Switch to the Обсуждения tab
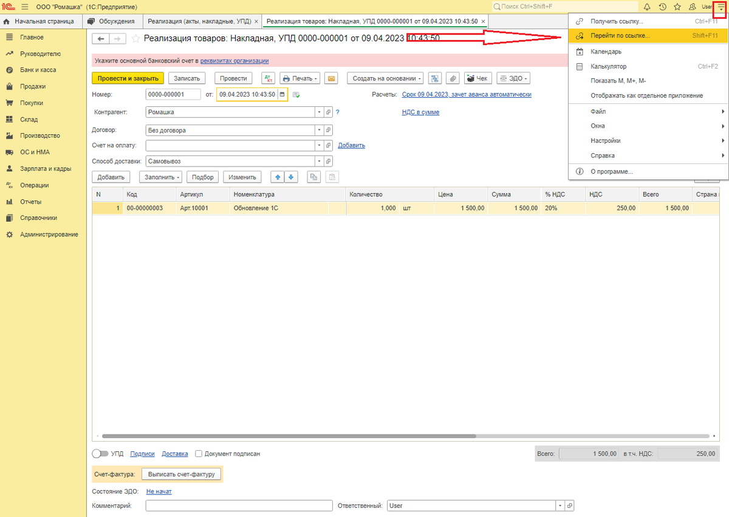729x517 pixels. tap(111, 21)
